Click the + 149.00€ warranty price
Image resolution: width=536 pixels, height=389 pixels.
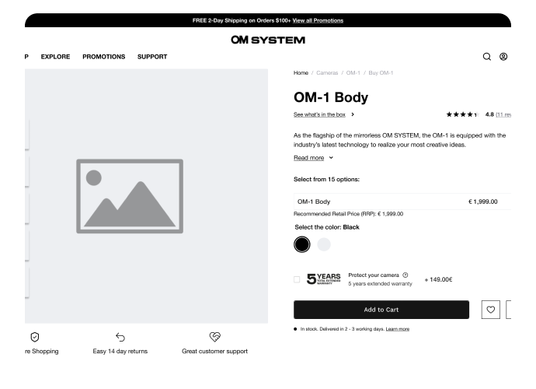439,279
